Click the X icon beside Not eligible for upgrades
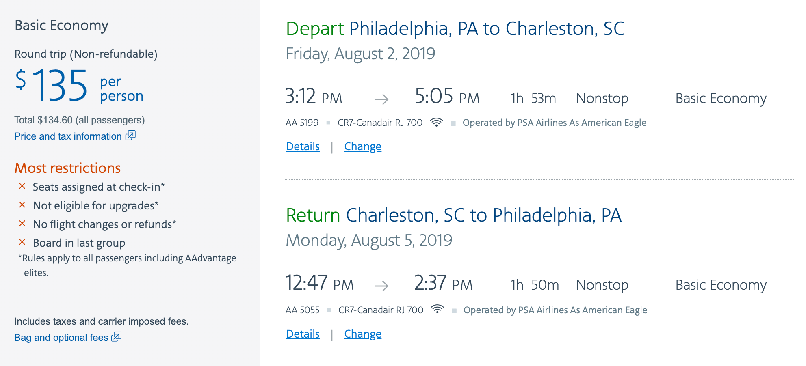The width and height of the screenshot is (806, 366). coord(22,205)
